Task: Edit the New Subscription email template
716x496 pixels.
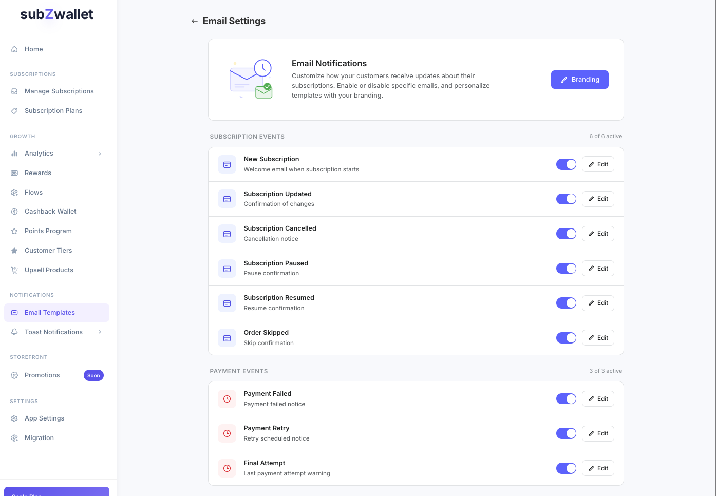Action: pos(598,164)
